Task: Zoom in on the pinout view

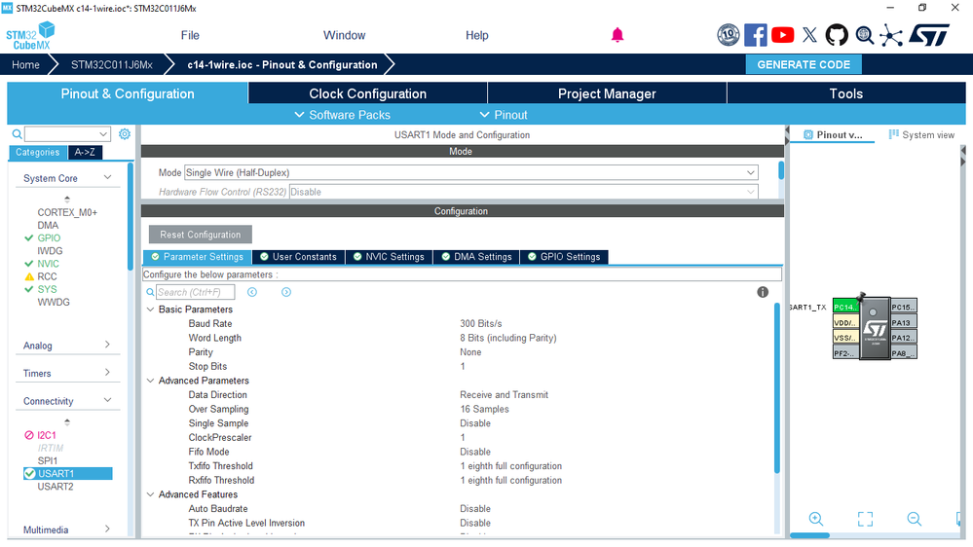Action: coord(816,519)
